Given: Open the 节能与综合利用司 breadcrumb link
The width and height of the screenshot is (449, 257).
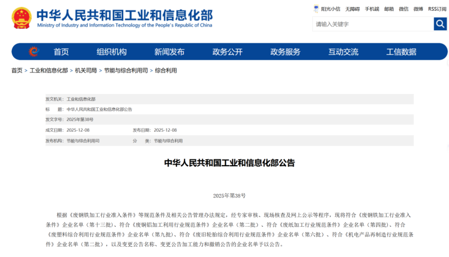Looking at the screenshot, I should click(126, 70).
